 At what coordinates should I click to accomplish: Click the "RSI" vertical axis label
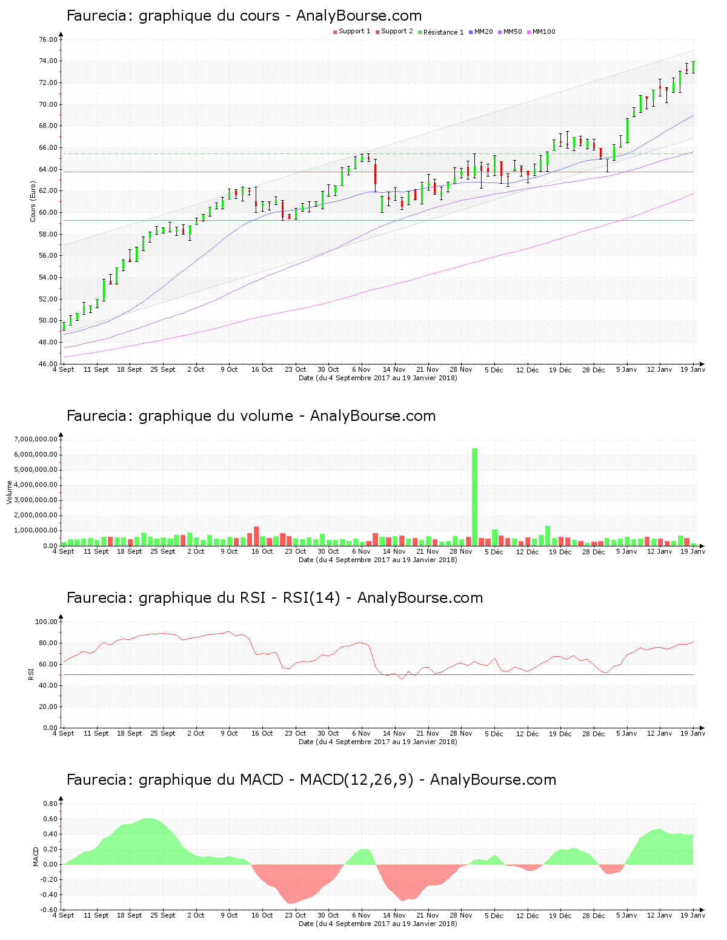pos(31,674)
